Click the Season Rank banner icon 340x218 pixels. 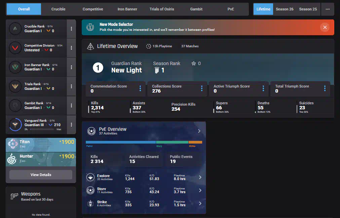click(x=157, y=70)
